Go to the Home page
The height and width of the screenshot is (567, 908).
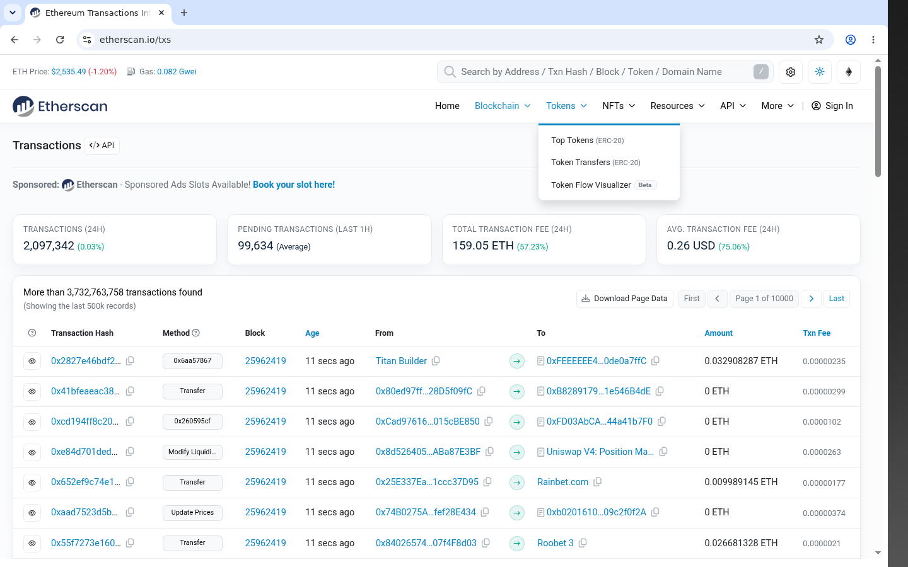click(447, 106)
